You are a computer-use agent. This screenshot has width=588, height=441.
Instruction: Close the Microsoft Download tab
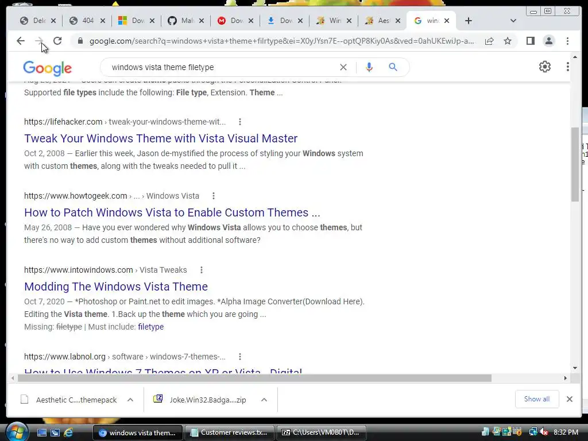click(x=152, y=21)
